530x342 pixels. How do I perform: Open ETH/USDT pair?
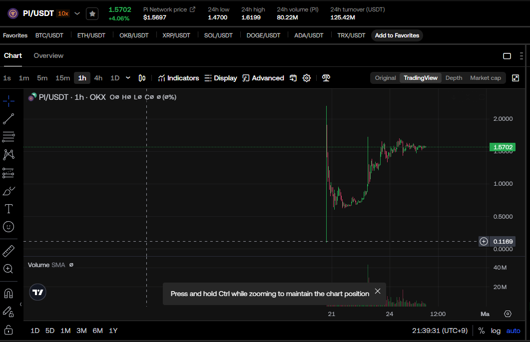click(91, 35)
